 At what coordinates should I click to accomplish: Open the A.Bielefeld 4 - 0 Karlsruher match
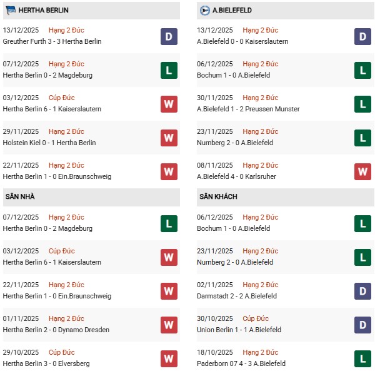pyautogui.click(x=238, y=176)
